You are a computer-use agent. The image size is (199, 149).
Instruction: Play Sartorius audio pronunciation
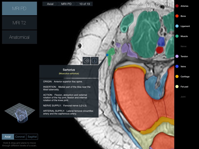coord(86,61)
